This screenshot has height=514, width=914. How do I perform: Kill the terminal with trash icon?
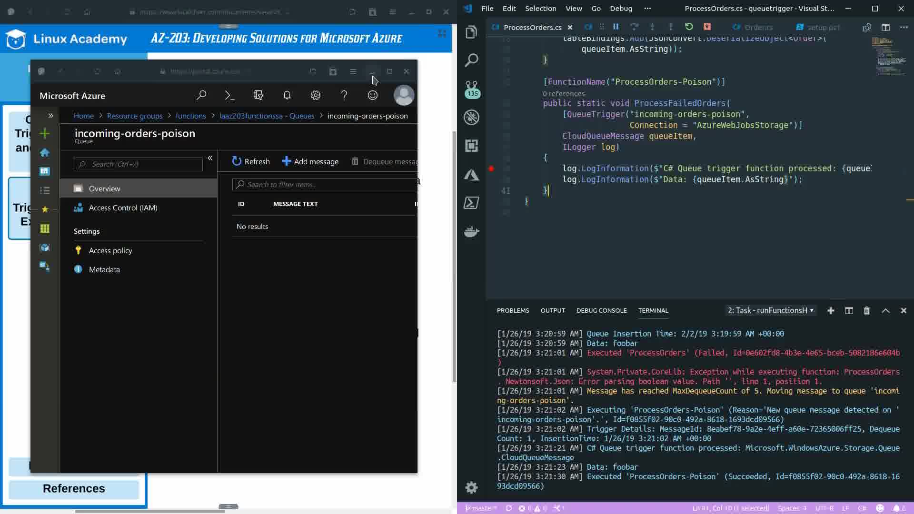867,311
